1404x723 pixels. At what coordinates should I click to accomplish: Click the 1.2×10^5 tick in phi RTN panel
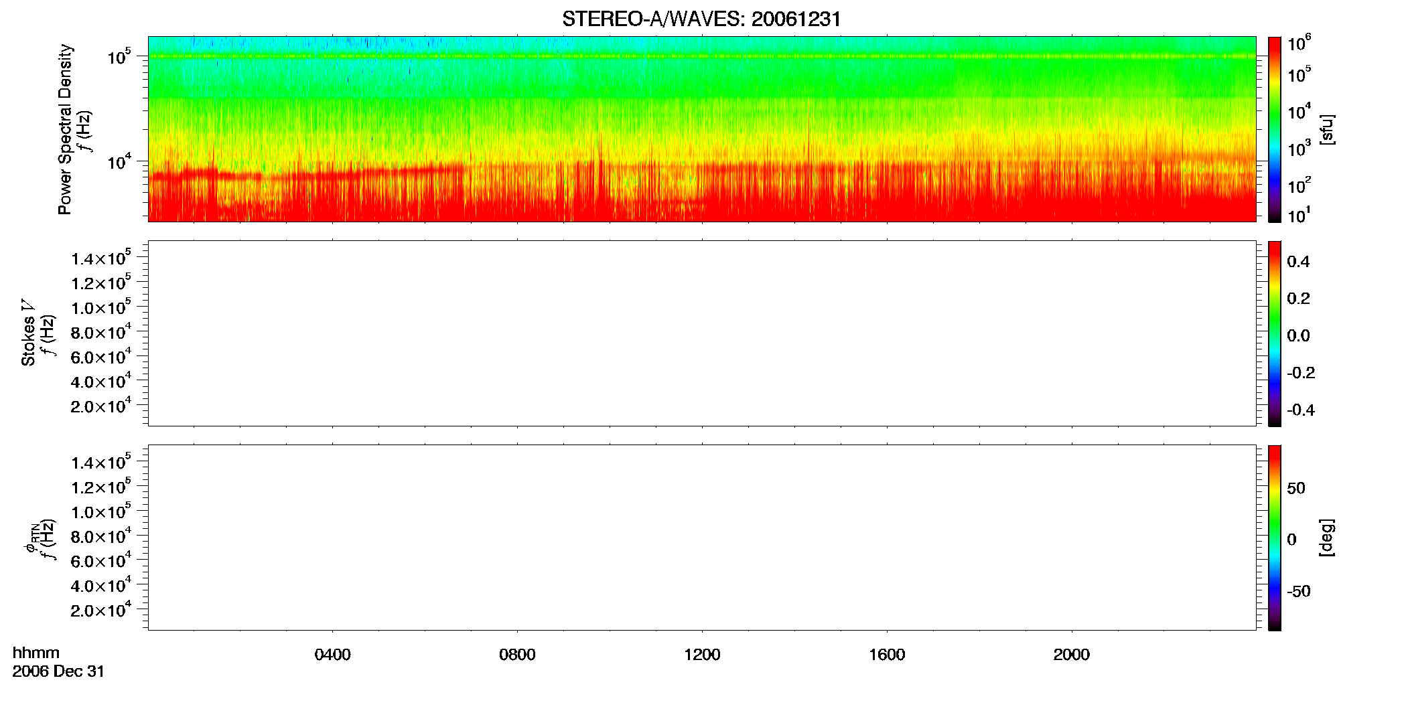click(x=101, y=486)
